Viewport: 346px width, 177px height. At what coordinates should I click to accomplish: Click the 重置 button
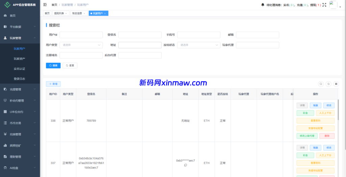70,66
